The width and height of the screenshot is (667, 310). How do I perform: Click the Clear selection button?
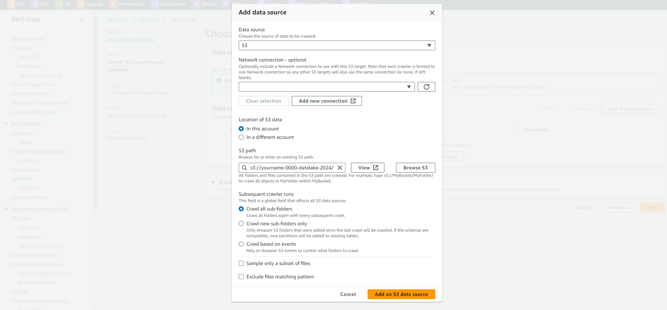[x=264, y=101]
